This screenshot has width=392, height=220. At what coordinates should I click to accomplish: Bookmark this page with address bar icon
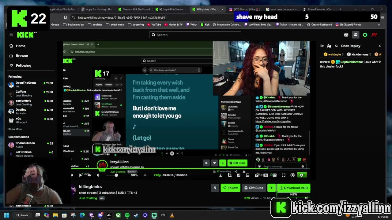coord(65,18)
